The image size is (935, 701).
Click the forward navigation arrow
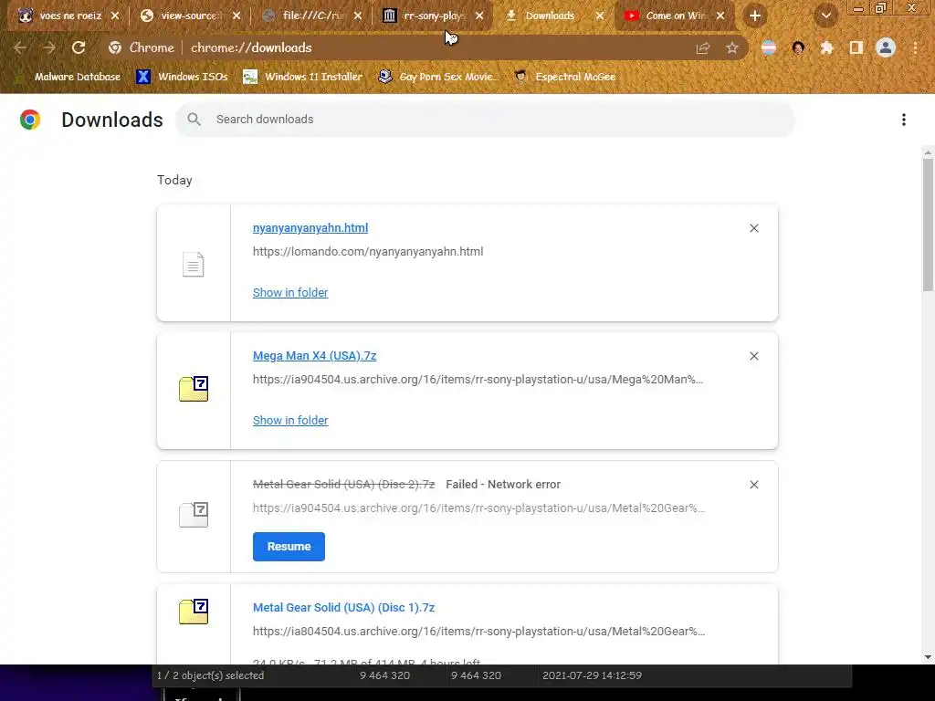pos(49,47)
